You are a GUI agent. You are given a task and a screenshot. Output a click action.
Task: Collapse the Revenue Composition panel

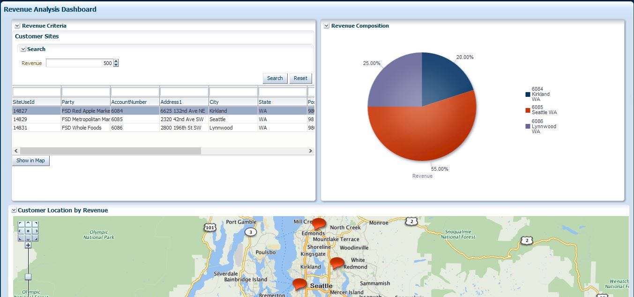coord(327,26)
